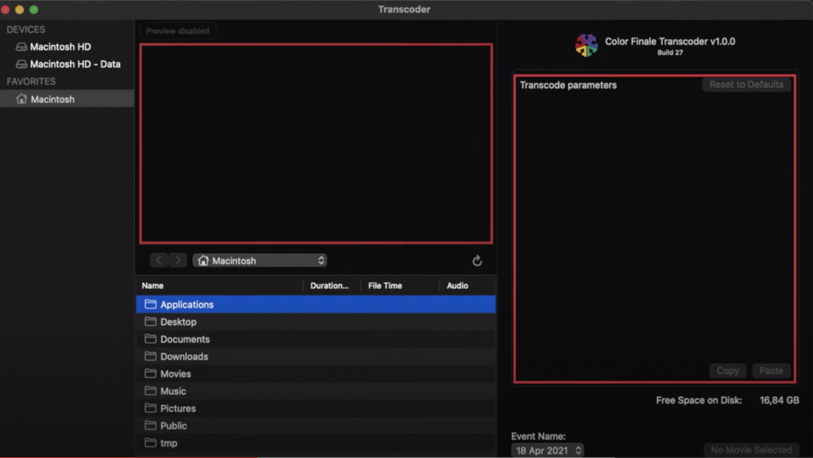Select Macintosh HD - Data in Devices
This screenshot has width=813, height=458.
(75, 64)
